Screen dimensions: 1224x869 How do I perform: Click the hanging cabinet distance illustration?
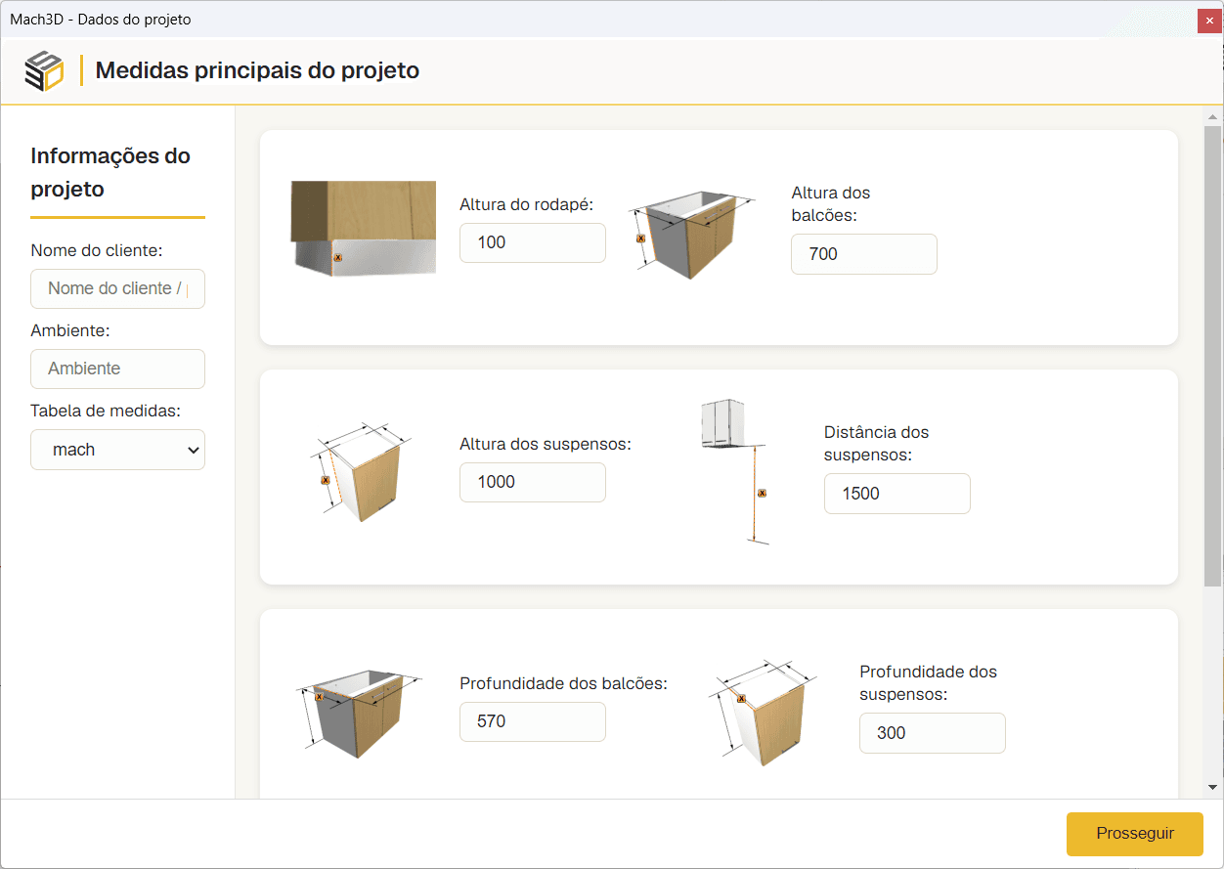click(x=735, y=471)
